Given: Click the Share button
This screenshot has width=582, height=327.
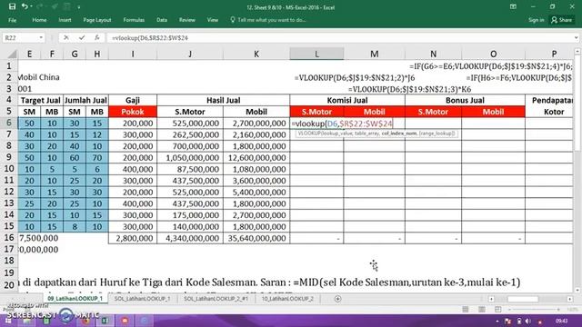Looking at the screenshot, I should pyautogui.click(x=562, y=20).
